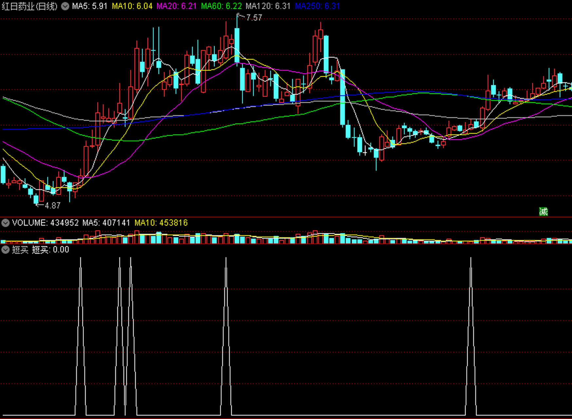The image size is (572, 419).
Task: Select the 7.57 high price annotation
Action: (x=254, y=18)
